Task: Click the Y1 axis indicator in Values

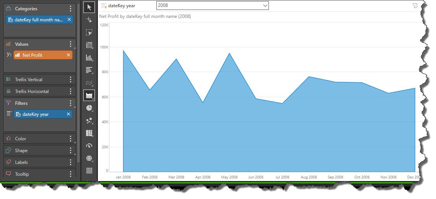Action: [x=9, y=55]
